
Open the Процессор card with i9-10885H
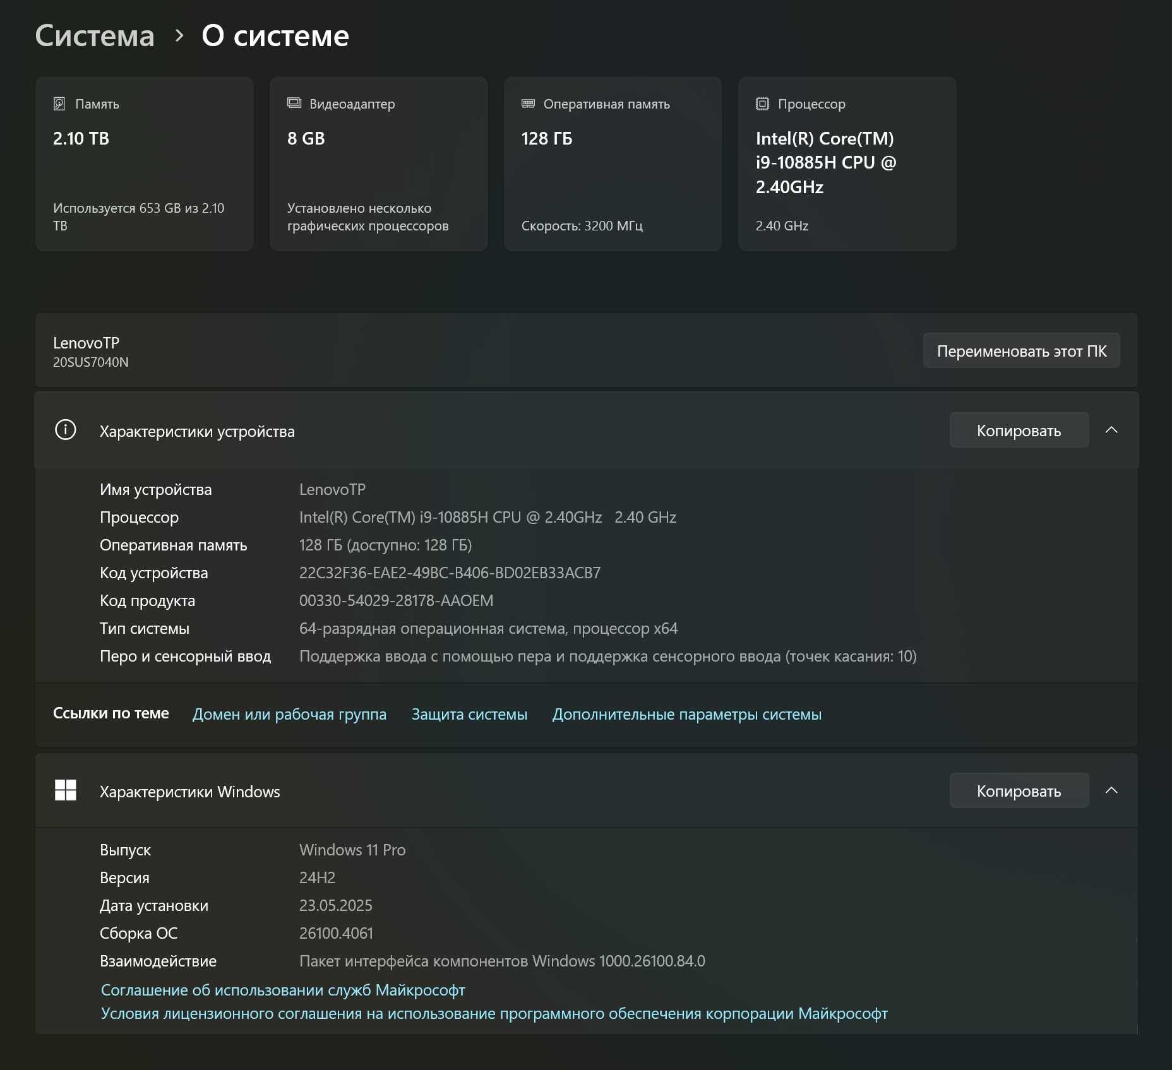(x=847, y=164)
